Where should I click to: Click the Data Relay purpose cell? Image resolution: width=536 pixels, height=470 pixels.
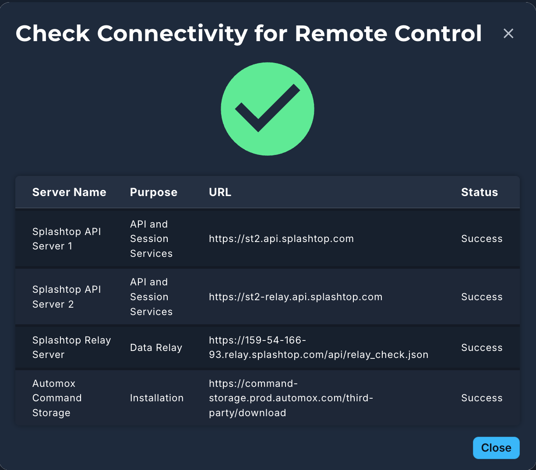click(x=156, y=347)
